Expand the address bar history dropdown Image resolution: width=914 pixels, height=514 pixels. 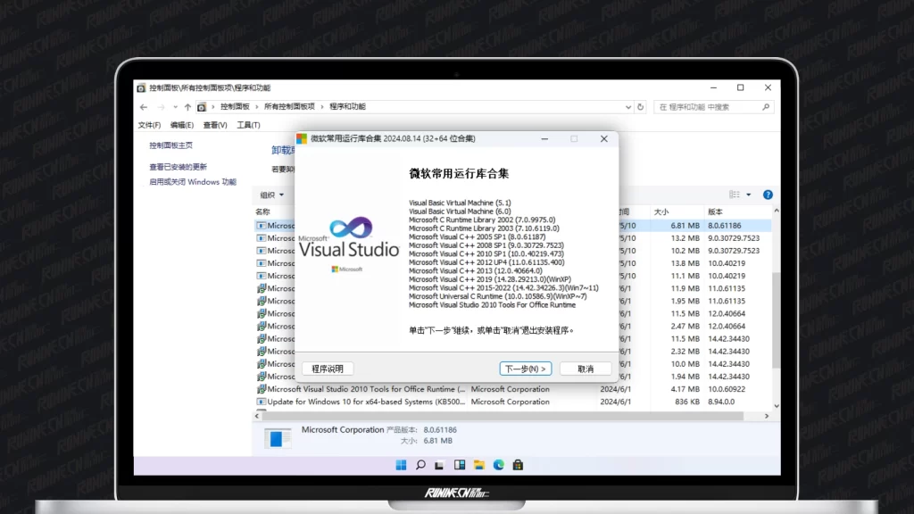[x=627, y=106]
